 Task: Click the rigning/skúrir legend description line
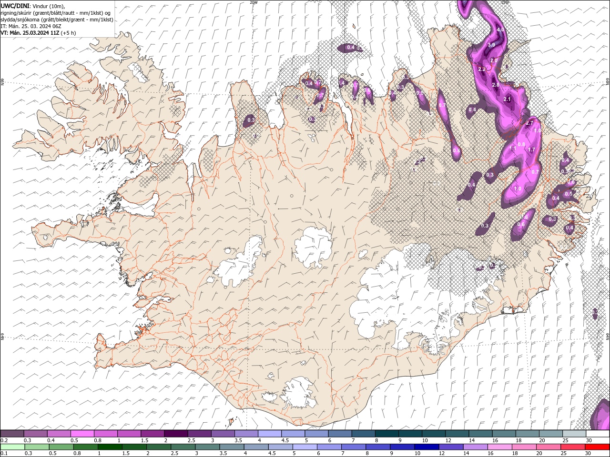point(56,12)
